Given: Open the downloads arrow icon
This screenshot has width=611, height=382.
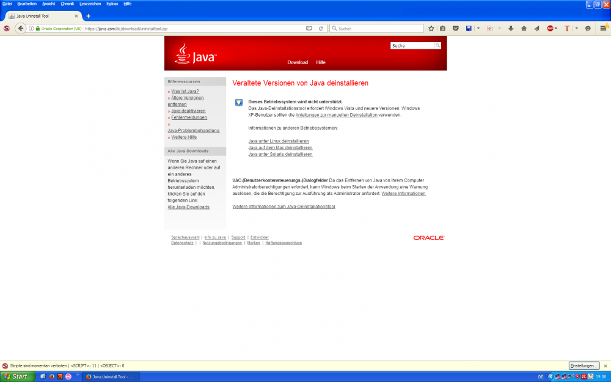Looking at the screenshot, I should [511, 29].
